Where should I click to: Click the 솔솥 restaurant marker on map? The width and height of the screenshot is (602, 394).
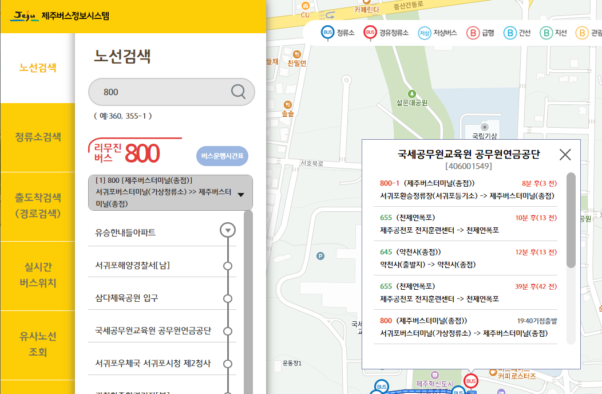(288, 105)
